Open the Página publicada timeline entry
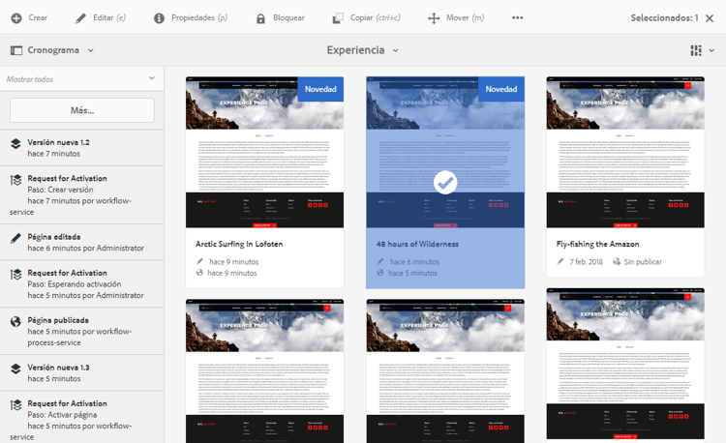Viewport: 726px width, 443px height. (x=82, y=331)
